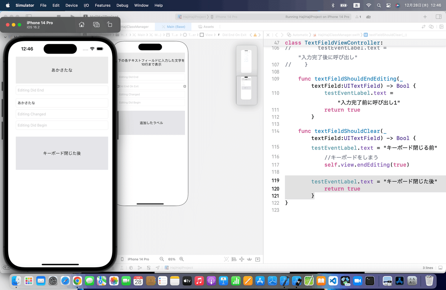This screenshot has height=290, width=446.
Task: Open Calendar from the Dock
Action: pos(138,281)
